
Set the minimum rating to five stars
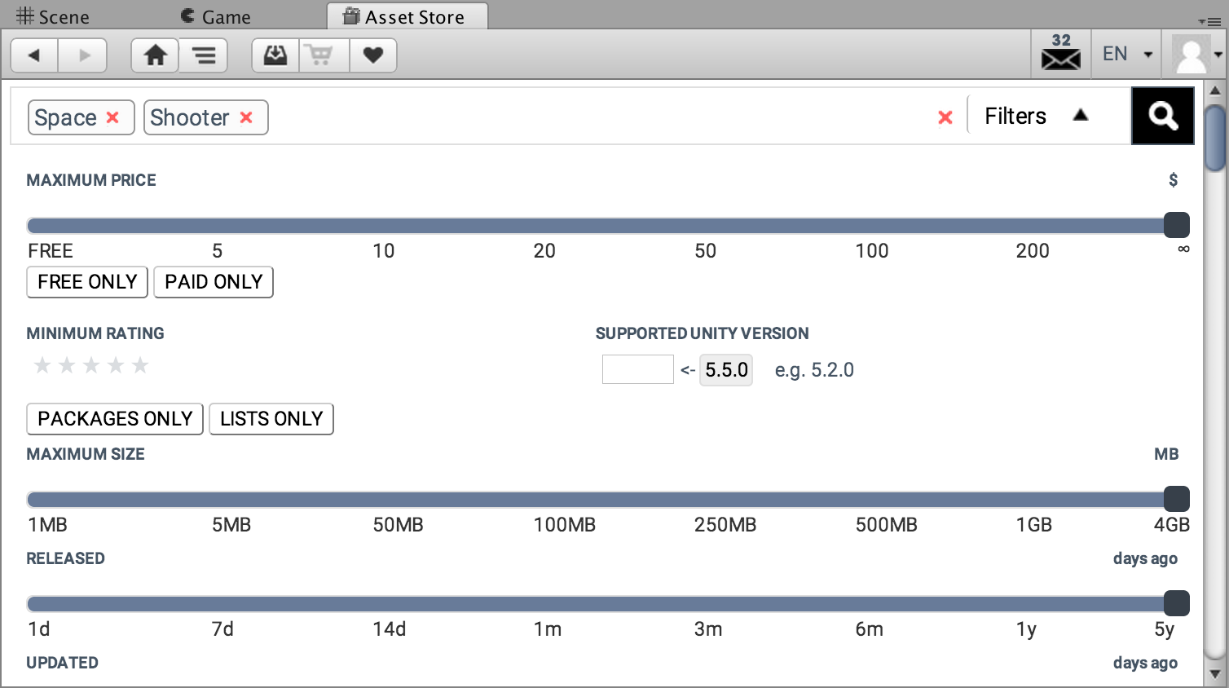[140, 365]
